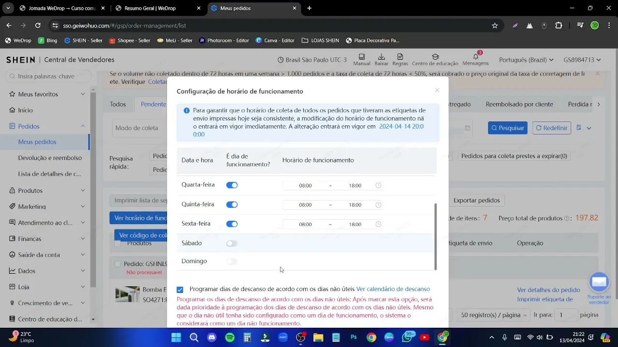
Task: Click clock icon in Quinta-feira time range
Action: coord(379,205)
